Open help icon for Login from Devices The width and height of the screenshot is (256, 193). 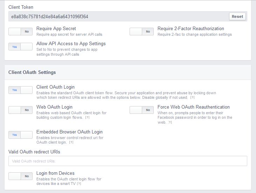pyautogui.click(x=79, y=184)
